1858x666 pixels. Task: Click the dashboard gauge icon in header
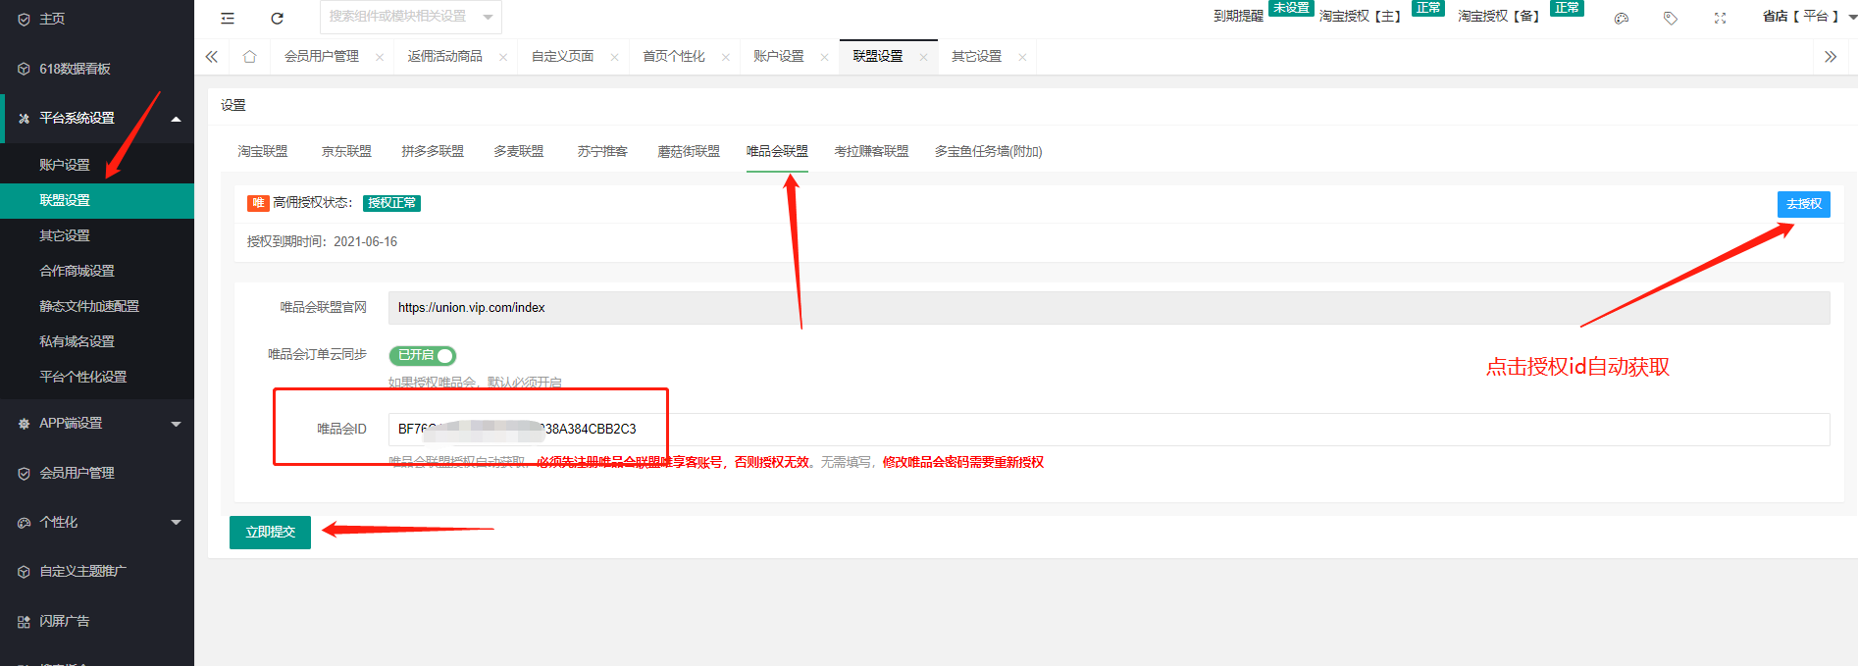[1622, 18]
